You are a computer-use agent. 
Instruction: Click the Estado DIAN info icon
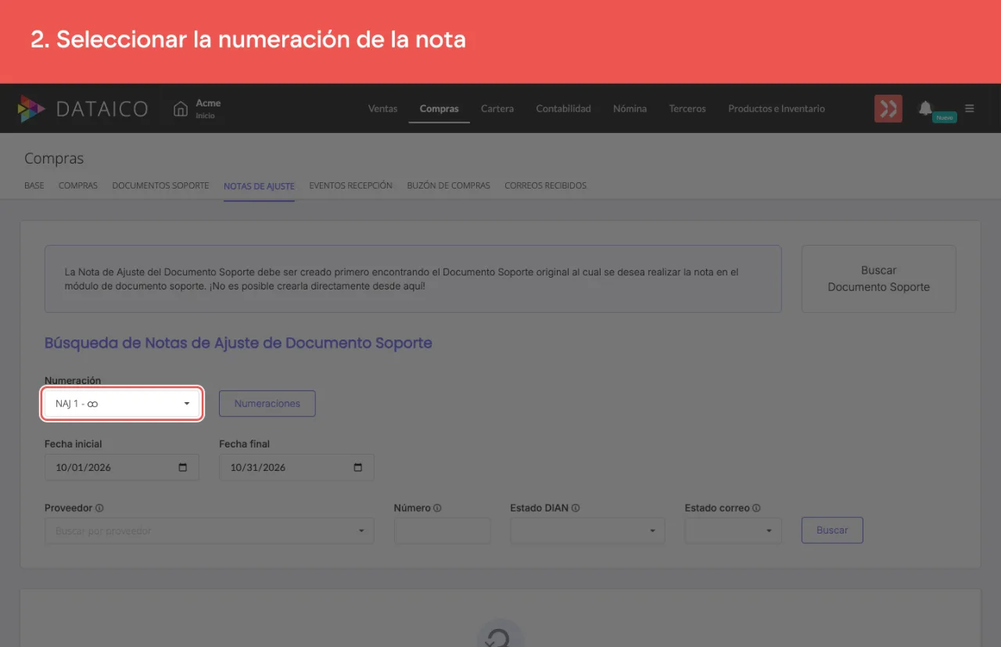pyautogui.click(x=576, y=508)
